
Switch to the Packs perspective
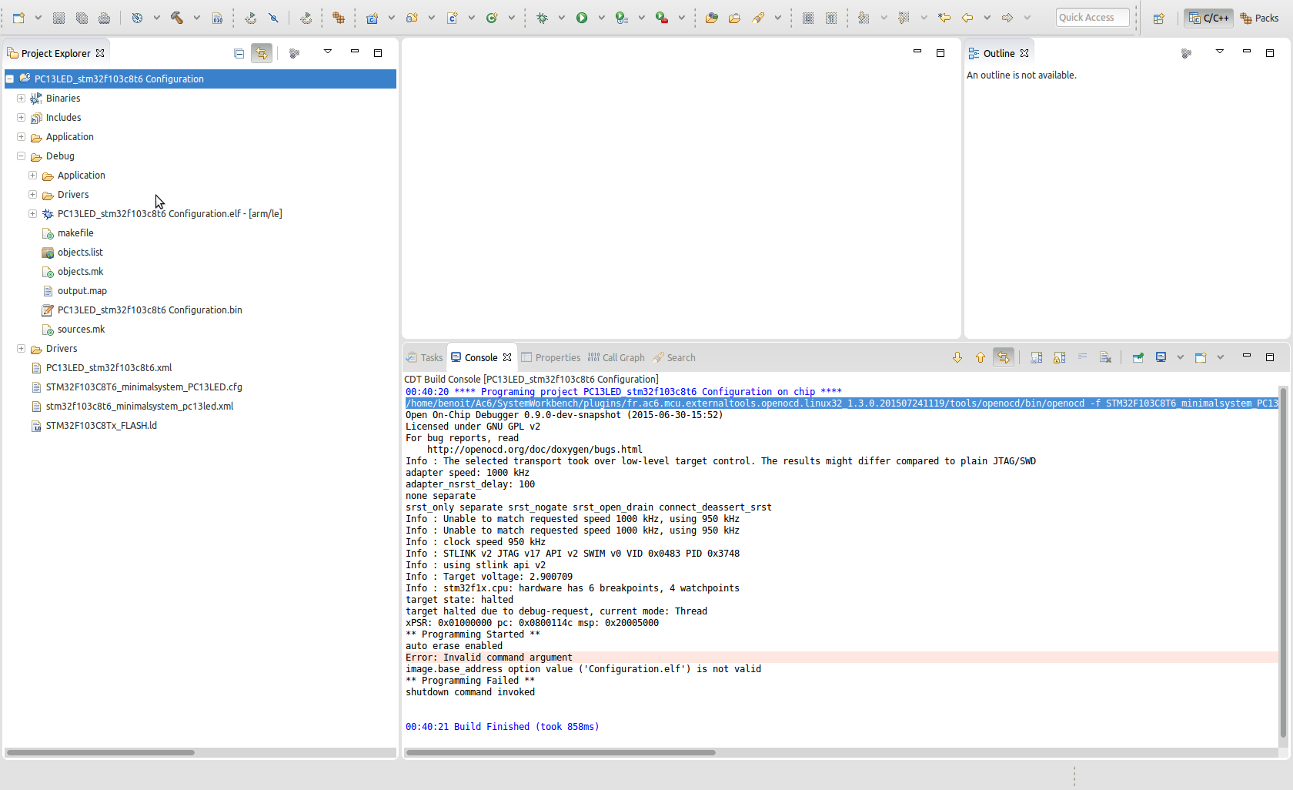tap(1259, 18)
